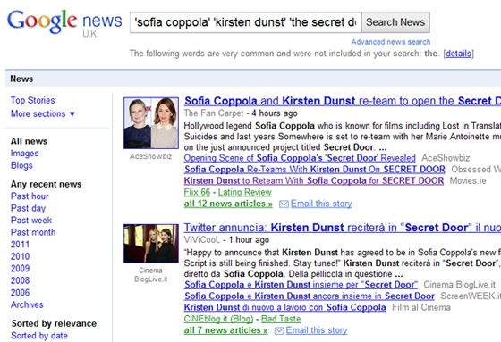The height and width of the screenshot is (342, 501).
Task: Open the Archives link
Action: click(x=27, y=304)
